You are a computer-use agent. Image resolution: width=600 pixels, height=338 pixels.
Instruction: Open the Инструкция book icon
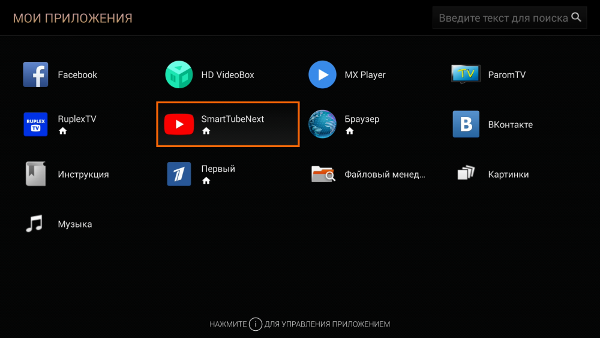[35, 174]
